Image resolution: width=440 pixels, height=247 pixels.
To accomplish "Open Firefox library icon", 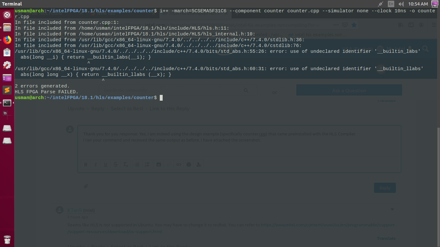I will [x=401, y=25].
